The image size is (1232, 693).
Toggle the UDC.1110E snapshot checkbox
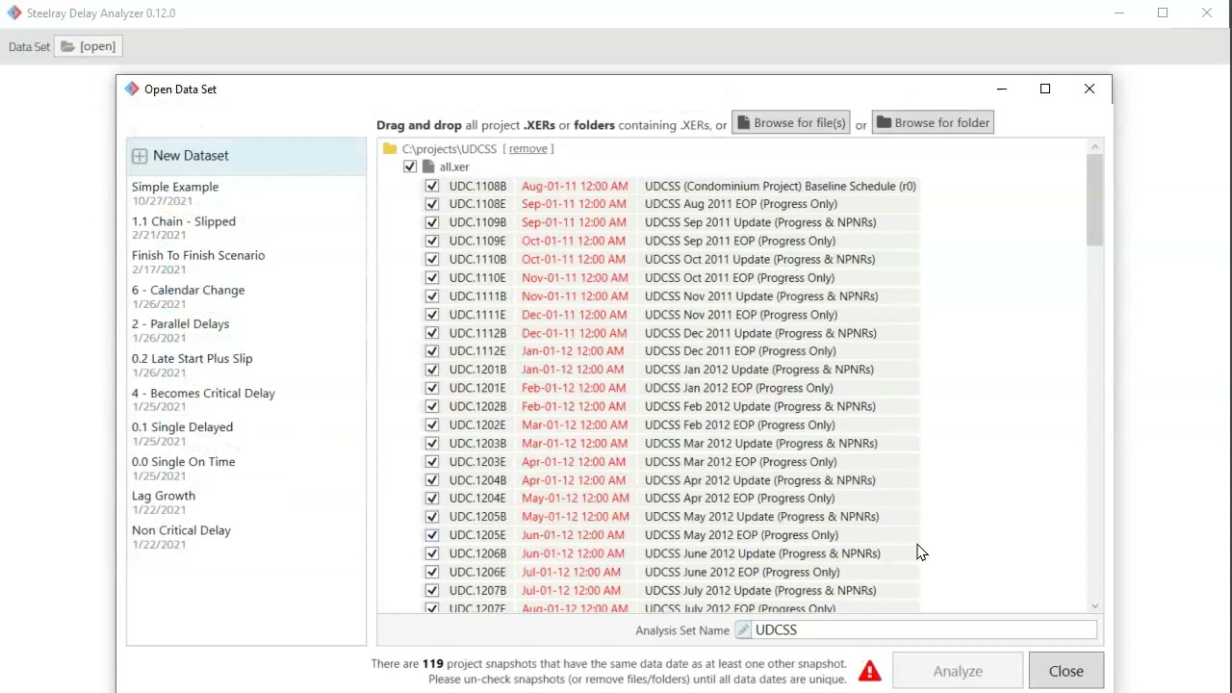[432, 278]
